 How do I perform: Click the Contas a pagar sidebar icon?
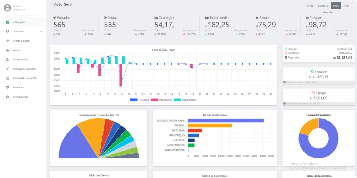(x=7, y=41)
